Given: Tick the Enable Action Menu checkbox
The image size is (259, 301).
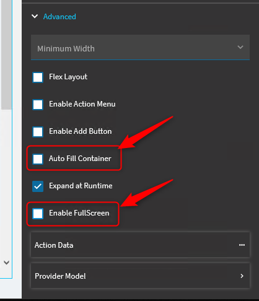Looking at the screenshot, I should click(x=38, y=105).
